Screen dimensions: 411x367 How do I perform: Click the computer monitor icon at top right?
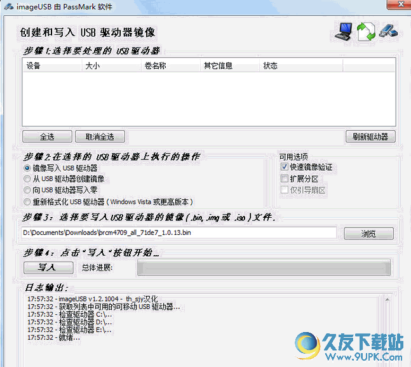click(344, 32)
